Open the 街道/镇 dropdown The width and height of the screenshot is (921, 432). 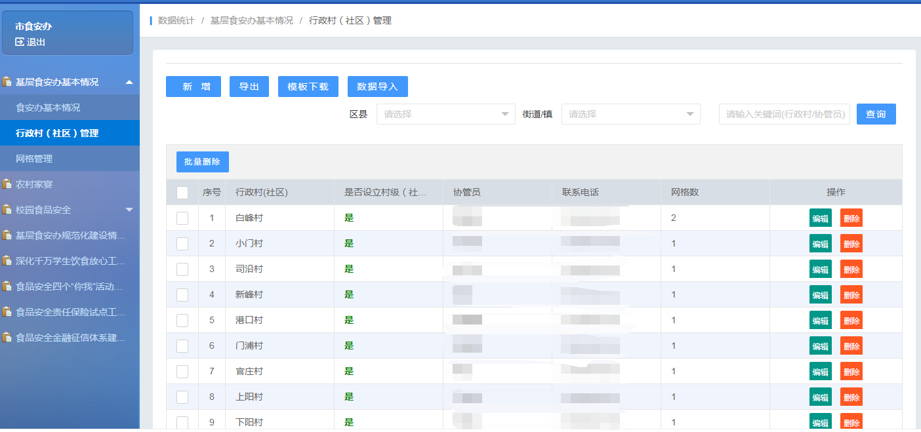tap(631, 114)
